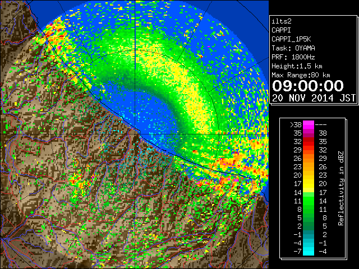Click the 'CAPPI_1P5K' product label
The image size is (359, 269).
291,39
